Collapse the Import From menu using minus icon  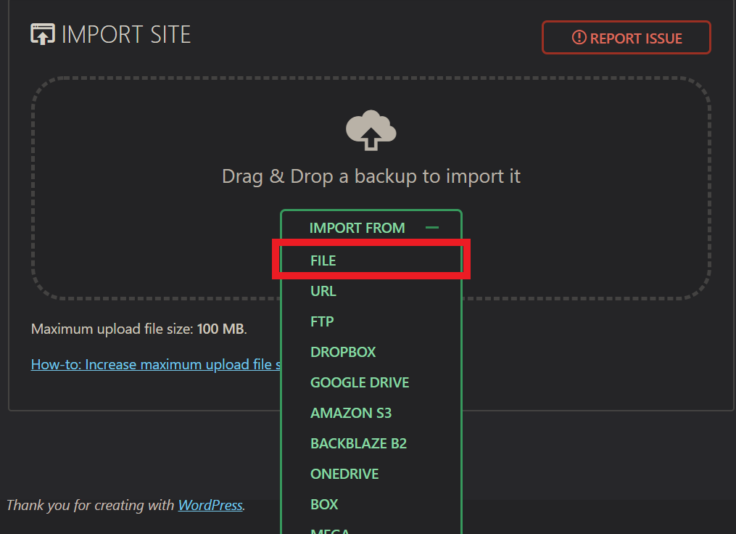432,228
